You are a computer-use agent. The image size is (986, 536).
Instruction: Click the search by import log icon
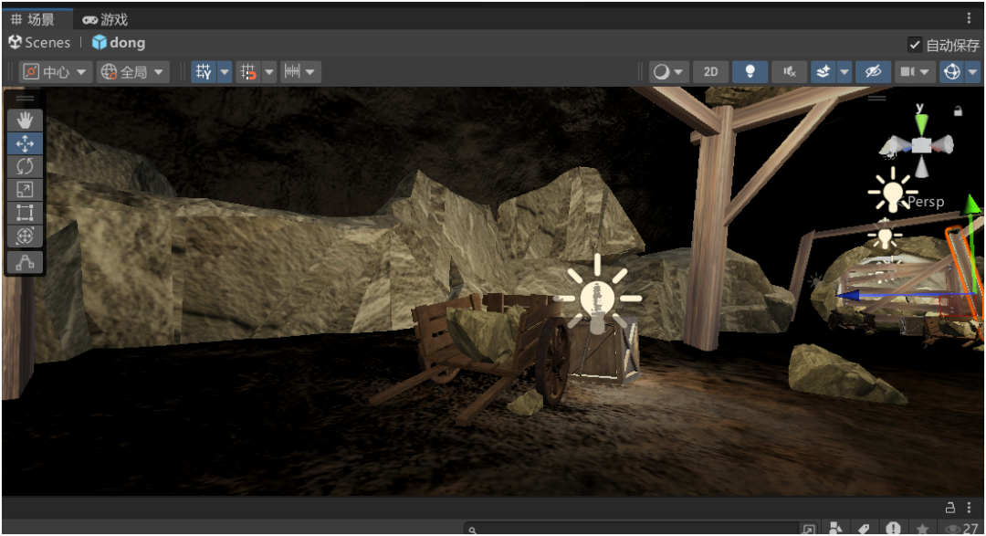[893, 529]
